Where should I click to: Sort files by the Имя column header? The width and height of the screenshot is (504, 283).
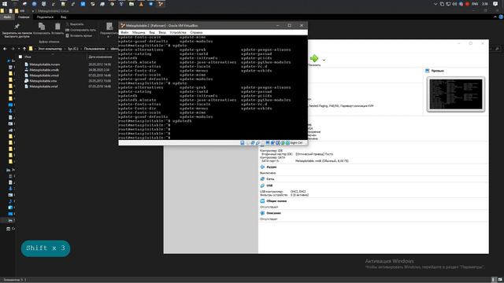(x=28, y=57)
